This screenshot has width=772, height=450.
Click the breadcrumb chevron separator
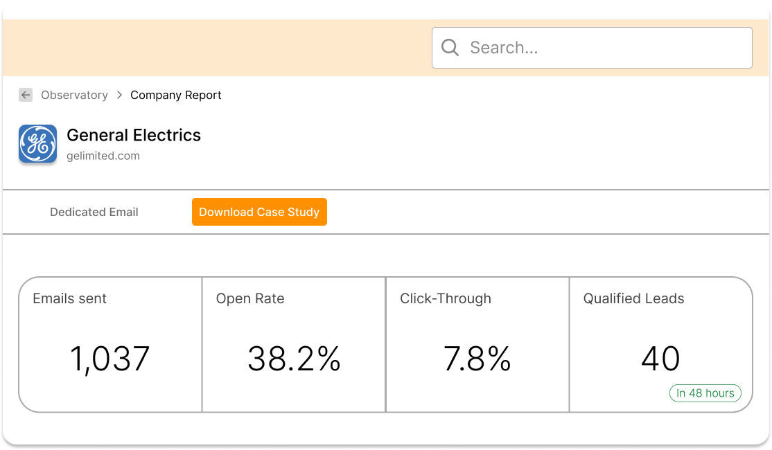click(119, 96)
